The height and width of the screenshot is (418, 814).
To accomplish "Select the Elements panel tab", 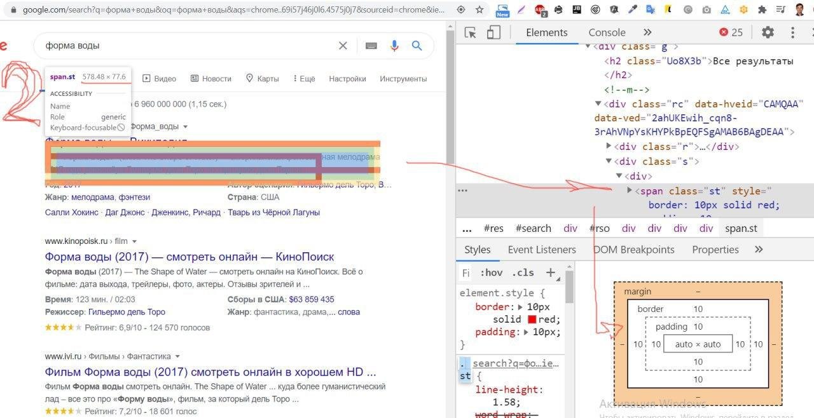I will [546, 32].
